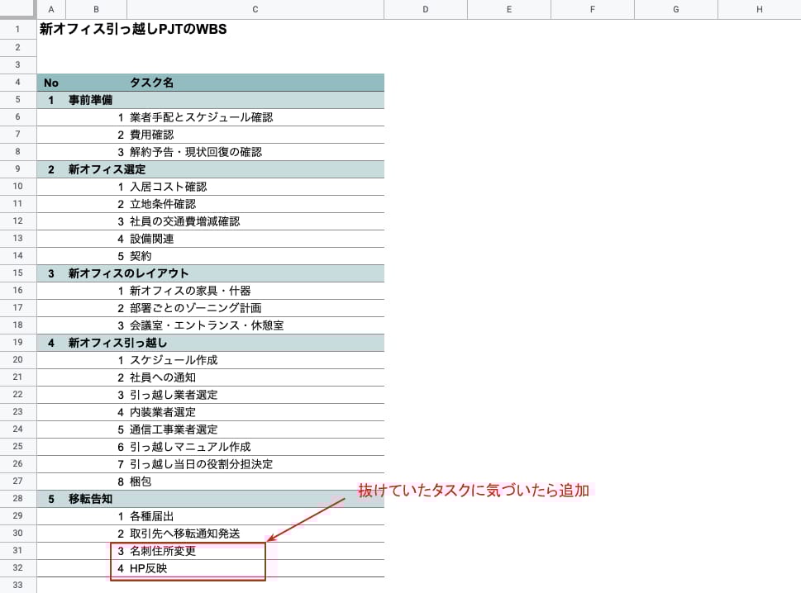This screenshot has width=801, height=593.
Task: Select row 4 header
Action: click(x=17, y=82)
